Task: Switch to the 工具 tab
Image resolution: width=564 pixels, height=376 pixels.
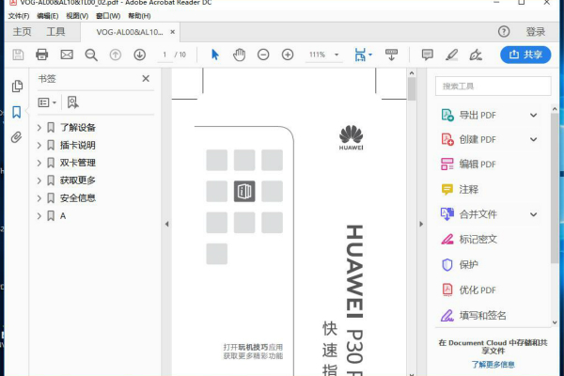Action: (56, 31)
